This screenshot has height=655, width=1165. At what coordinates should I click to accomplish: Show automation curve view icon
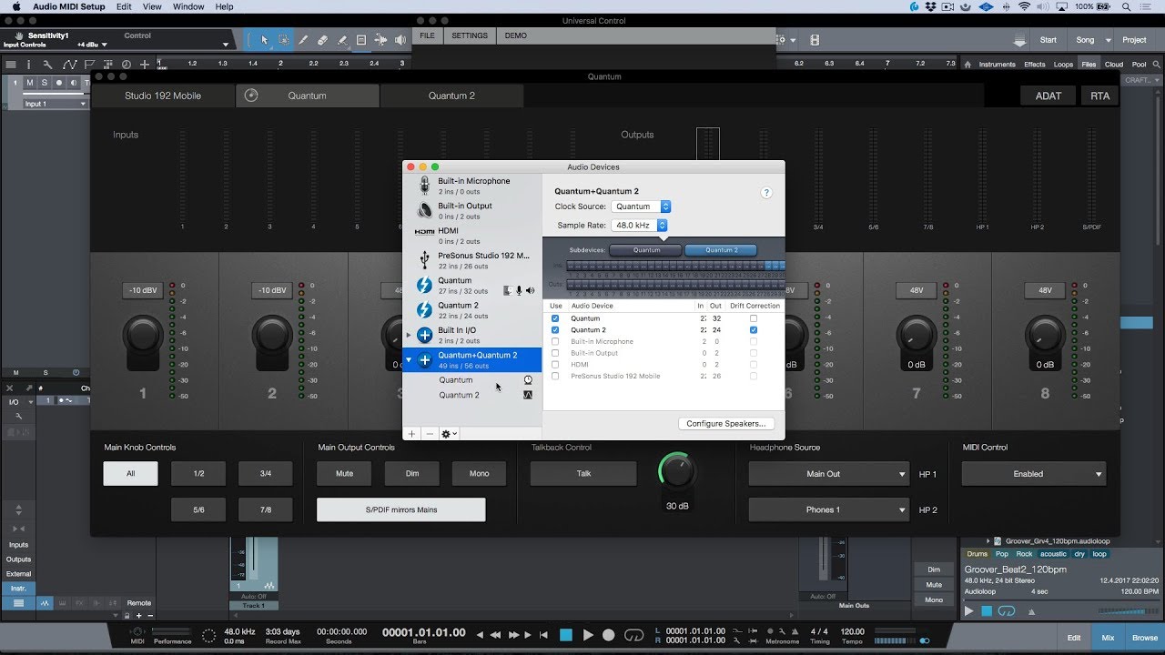tap(69, 65)
